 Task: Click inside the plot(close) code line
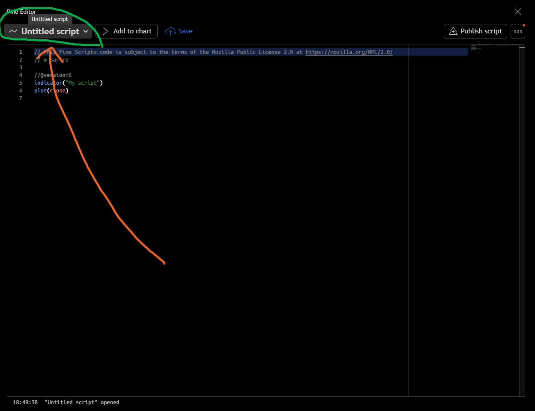51,91
